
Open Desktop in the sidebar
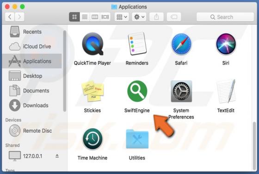coord(32,76)
